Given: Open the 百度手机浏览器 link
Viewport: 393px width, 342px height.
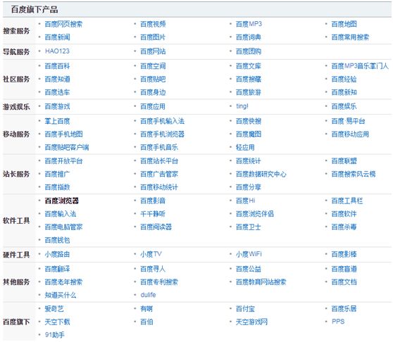Looking at the screenshot, I should click(163, 134).
